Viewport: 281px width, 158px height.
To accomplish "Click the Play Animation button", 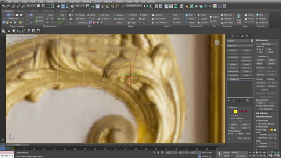I will click(257, 152).
